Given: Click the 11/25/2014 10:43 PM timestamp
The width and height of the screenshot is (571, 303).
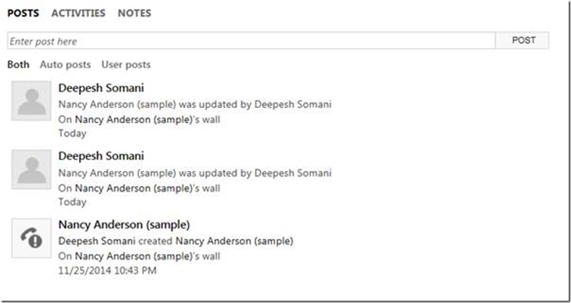Looking at the screenshot, I should [x=107, y=270].
